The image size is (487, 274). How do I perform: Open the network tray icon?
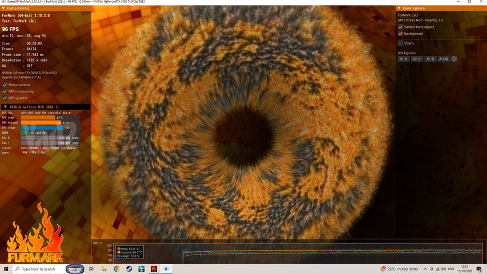(x=438, y=269)
